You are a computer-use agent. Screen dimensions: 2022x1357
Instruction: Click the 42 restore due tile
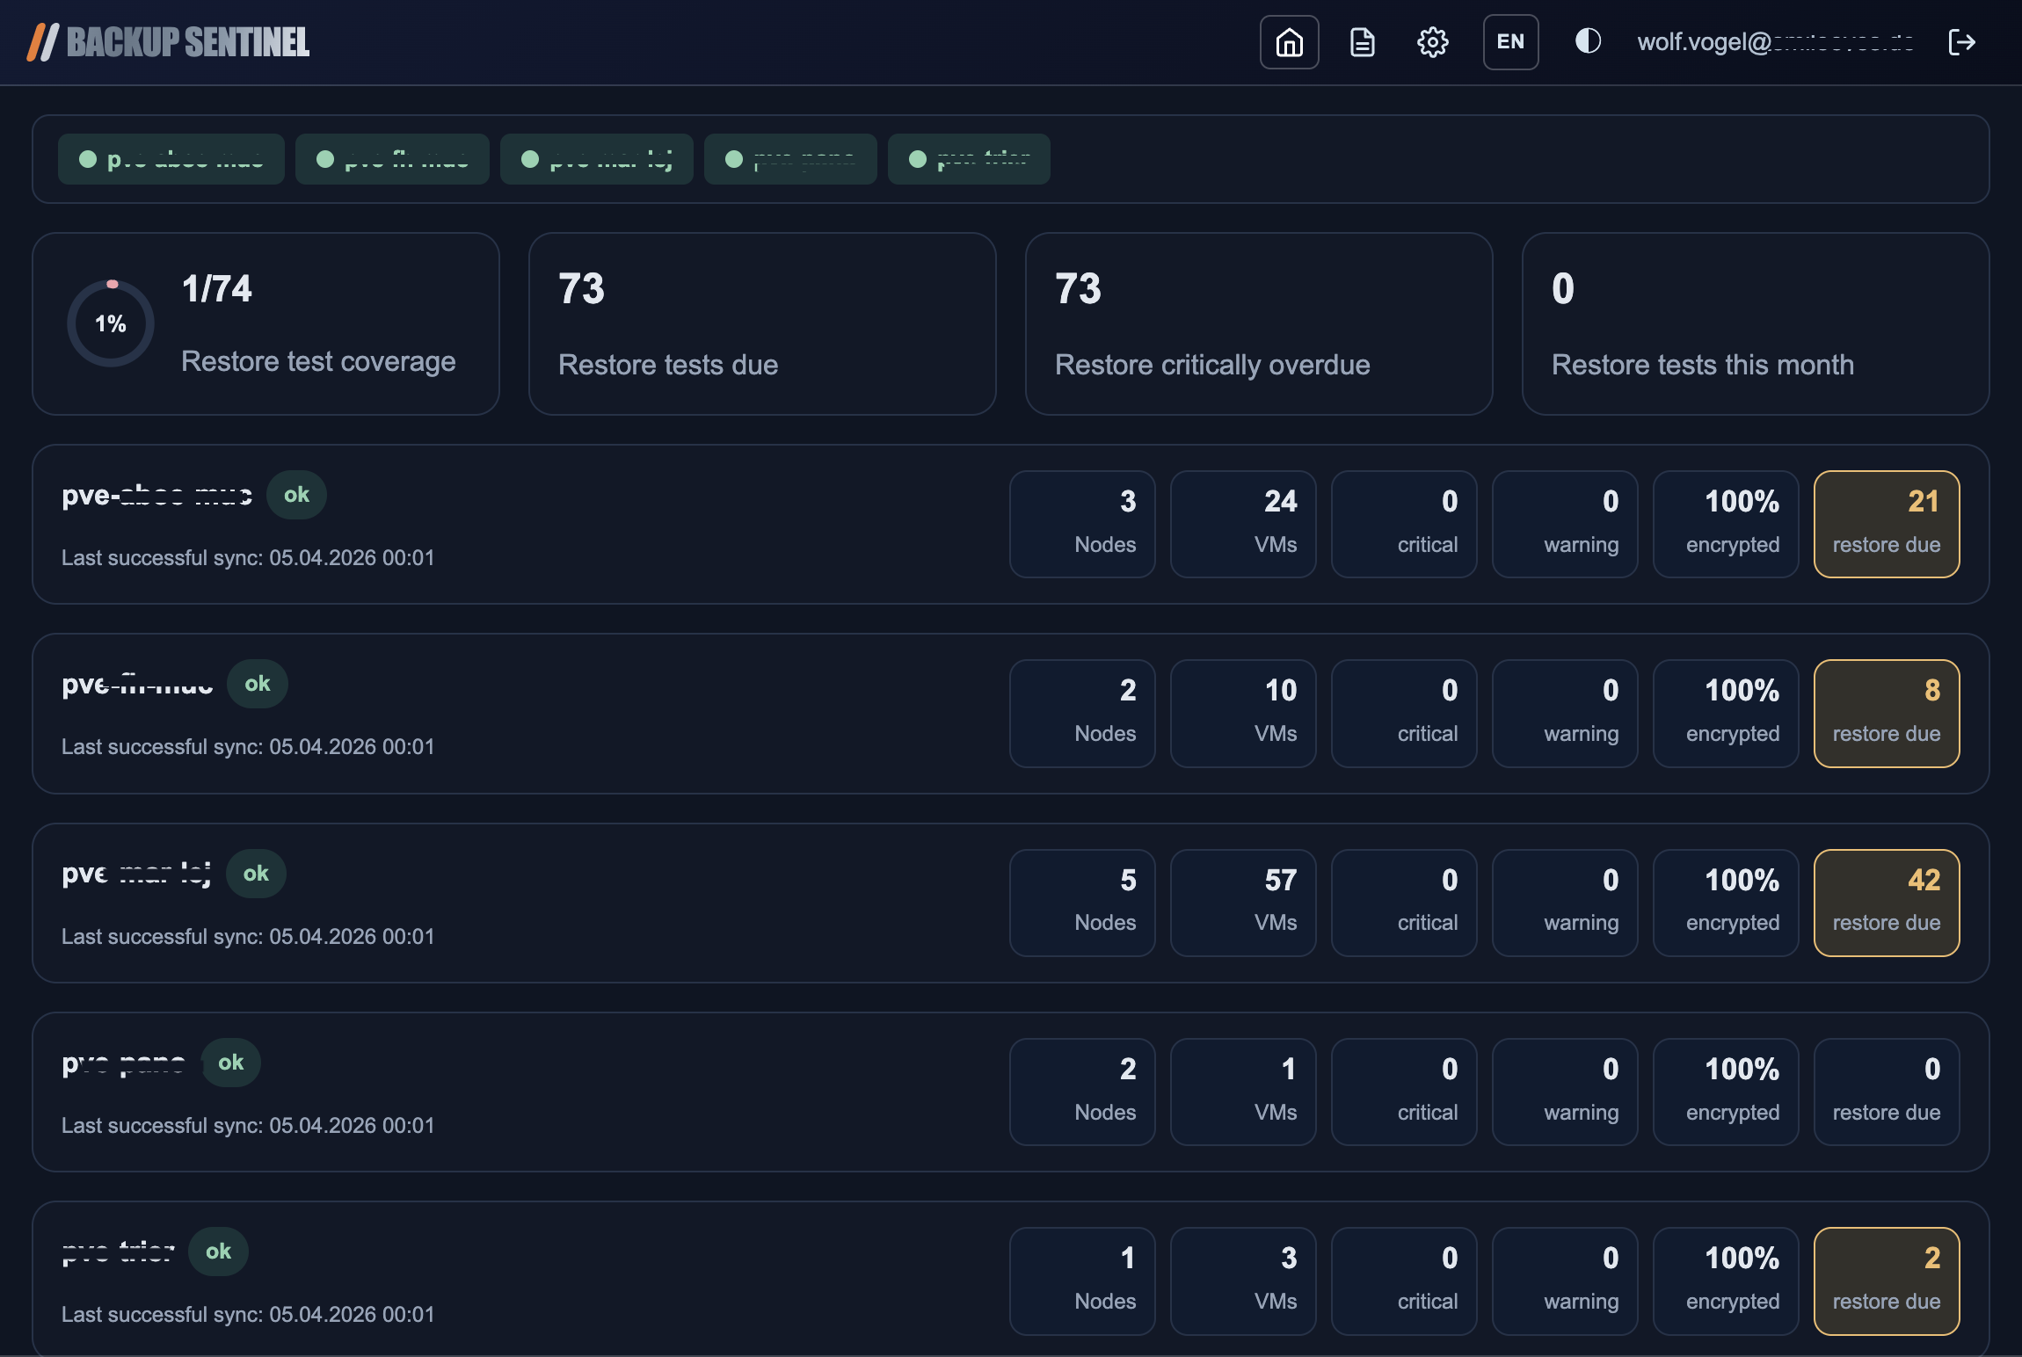1886,903
